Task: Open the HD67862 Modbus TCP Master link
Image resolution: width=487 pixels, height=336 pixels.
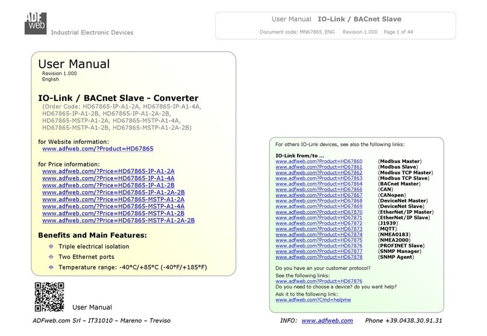Action: pyautogui.click(x=319, y=172)
